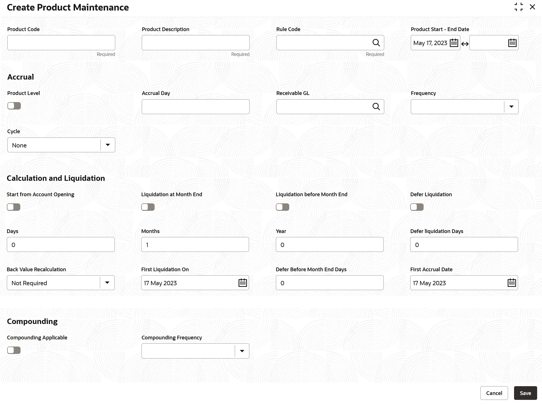The image size is (542, 405).
Task: Click the Save button
Action: click(x=525, y=393)
